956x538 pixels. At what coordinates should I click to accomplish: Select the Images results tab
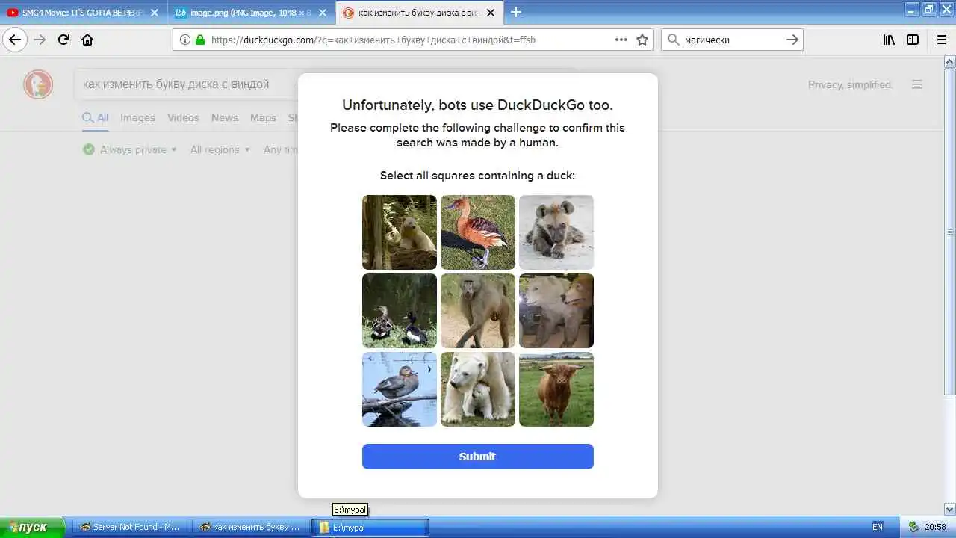137,117
